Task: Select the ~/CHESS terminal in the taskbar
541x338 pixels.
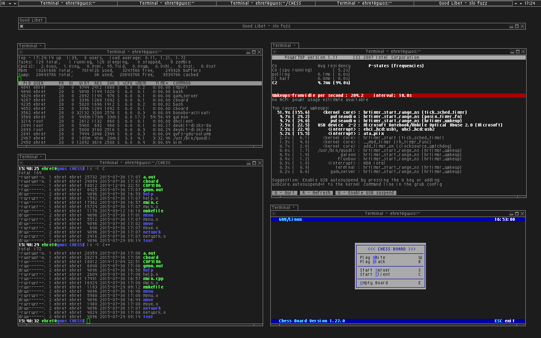Action: point(266,3)
